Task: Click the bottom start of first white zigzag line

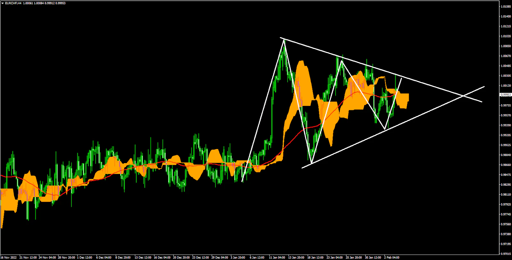Action: click(242, 182)
